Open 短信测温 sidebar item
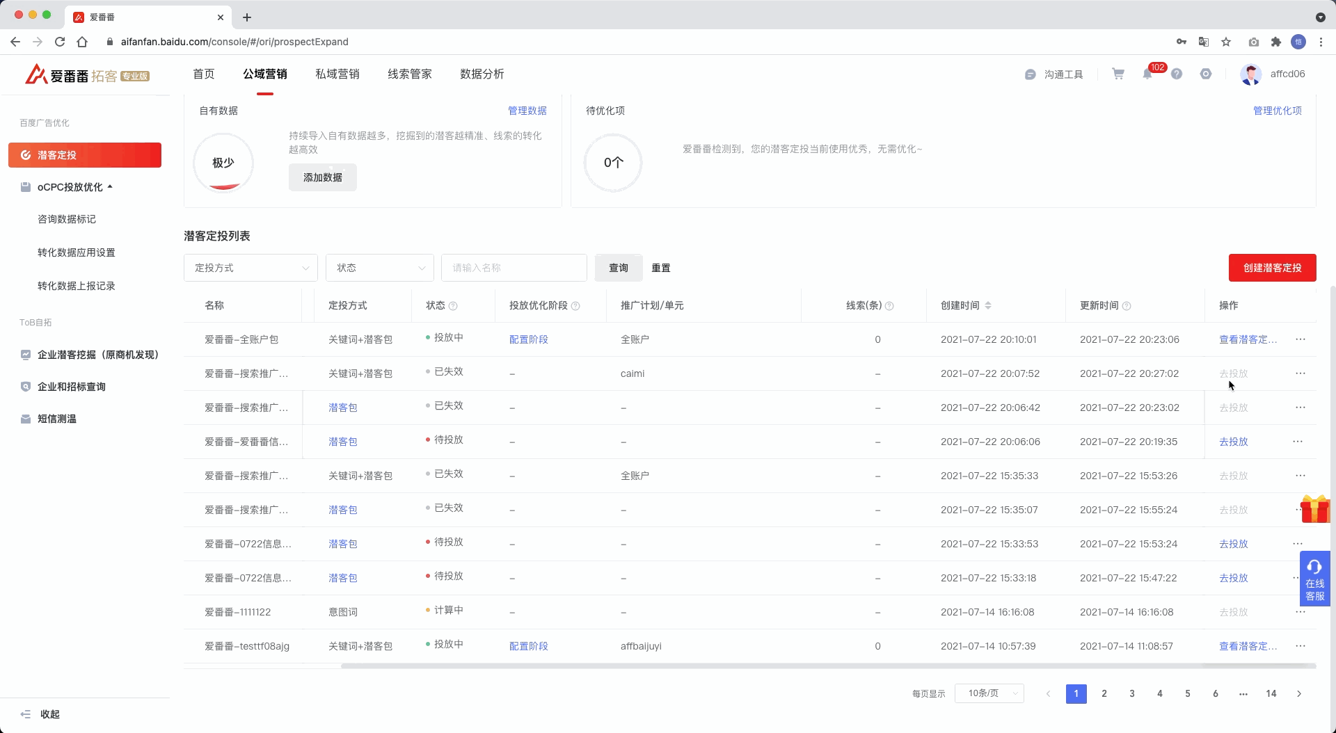 49,419
